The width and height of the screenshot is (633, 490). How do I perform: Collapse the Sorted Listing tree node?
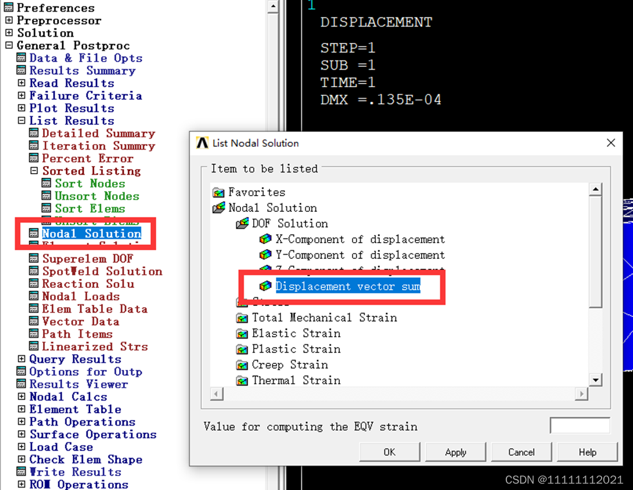tap(34, 171)
